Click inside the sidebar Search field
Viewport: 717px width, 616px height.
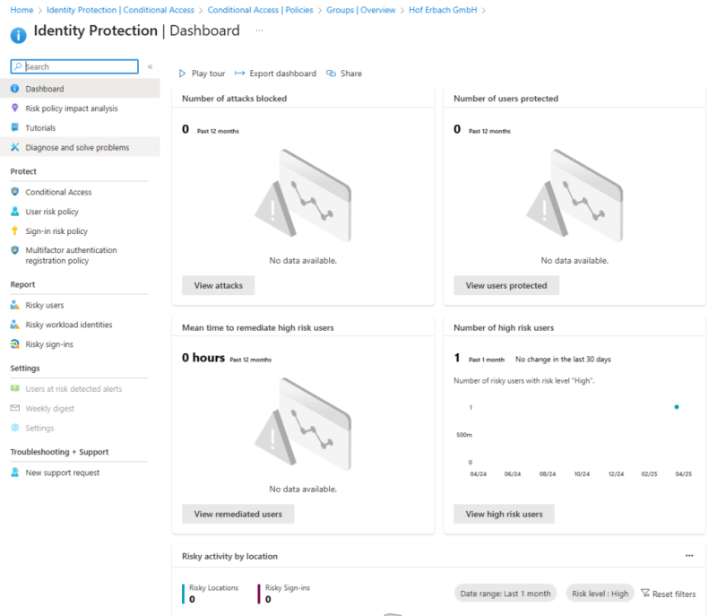point(72,65)
